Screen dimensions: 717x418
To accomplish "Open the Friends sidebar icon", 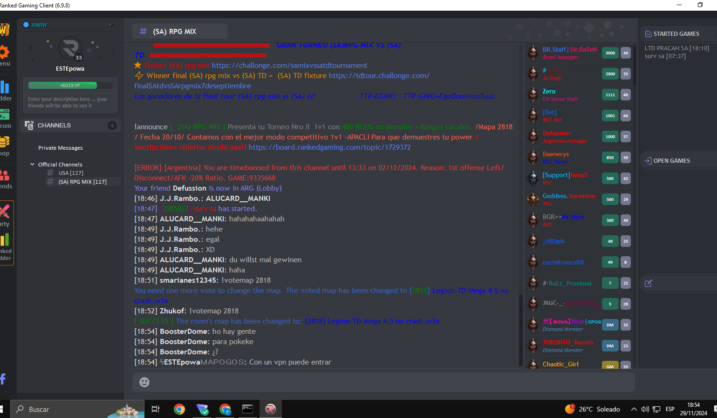I will pyautogui.click(x=5, y=175).
